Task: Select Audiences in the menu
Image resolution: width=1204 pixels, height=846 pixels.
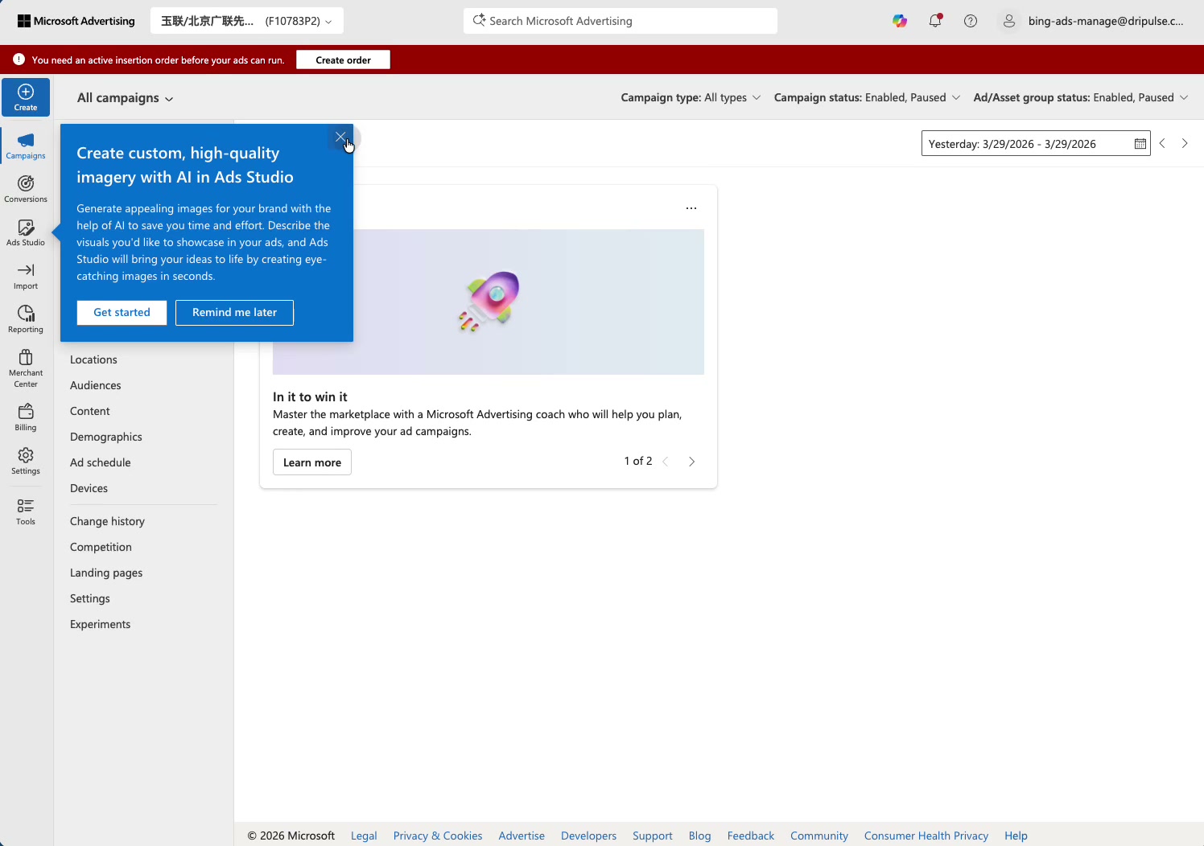Action: pyautogui.click(x=95, y=385)
